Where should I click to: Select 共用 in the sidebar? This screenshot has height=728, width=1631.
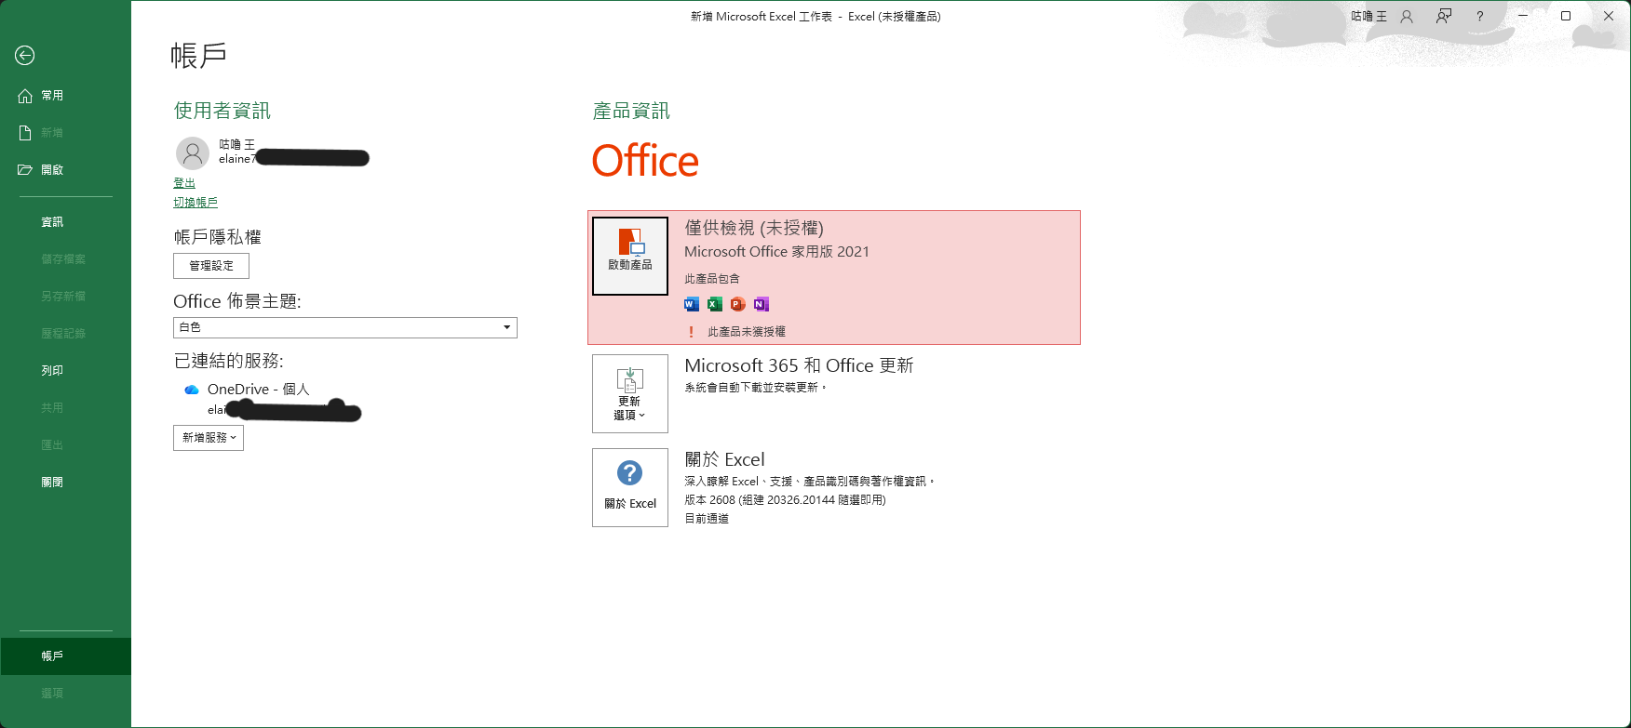[65, 408]
